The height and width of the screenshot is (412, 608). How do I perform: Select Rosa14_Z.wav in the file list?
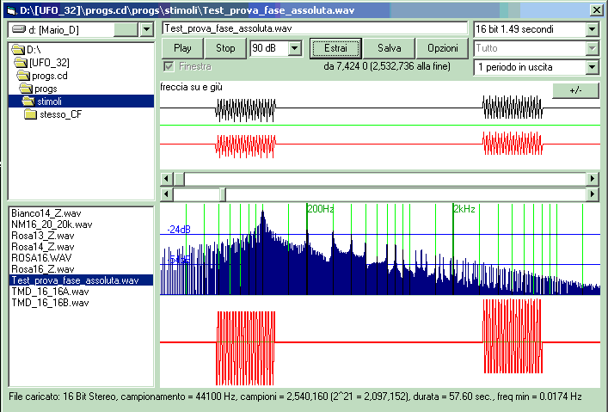43,247
